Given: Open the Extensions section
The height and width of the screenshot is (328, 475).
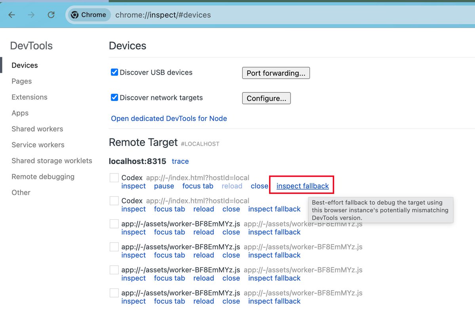Looking at the screenshot, I should coord(29,97).
